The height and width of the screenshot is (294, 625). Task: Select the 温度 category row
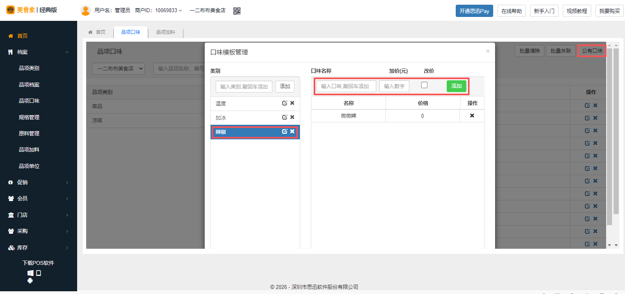[x=255, y=104]
